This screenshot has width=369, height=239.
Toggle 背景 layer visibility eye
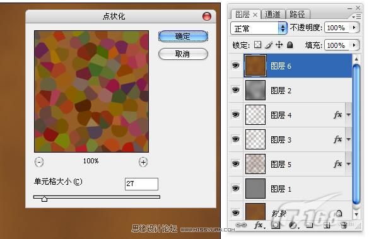pyautogui.click(x=235, y=213)
